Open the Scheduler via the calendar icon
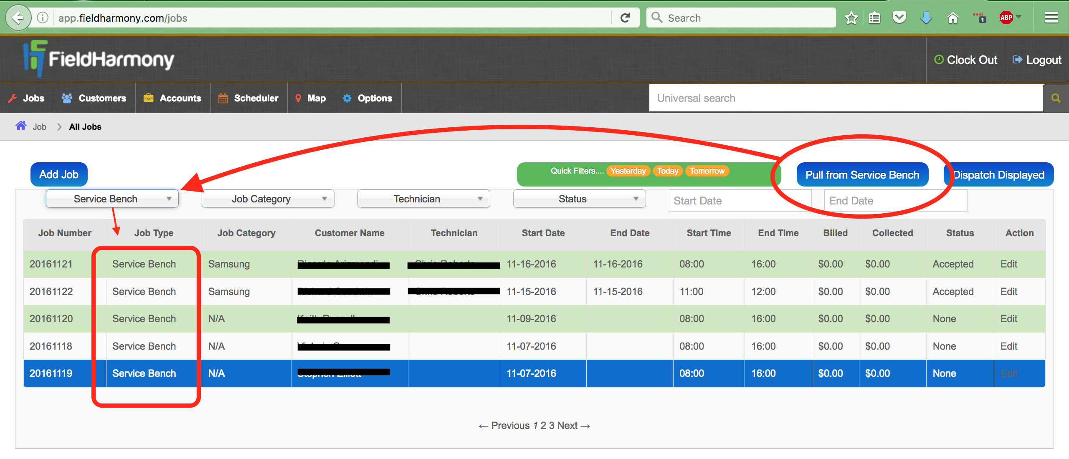Viewport: 1069px width, 459px height. coord(223,98)
